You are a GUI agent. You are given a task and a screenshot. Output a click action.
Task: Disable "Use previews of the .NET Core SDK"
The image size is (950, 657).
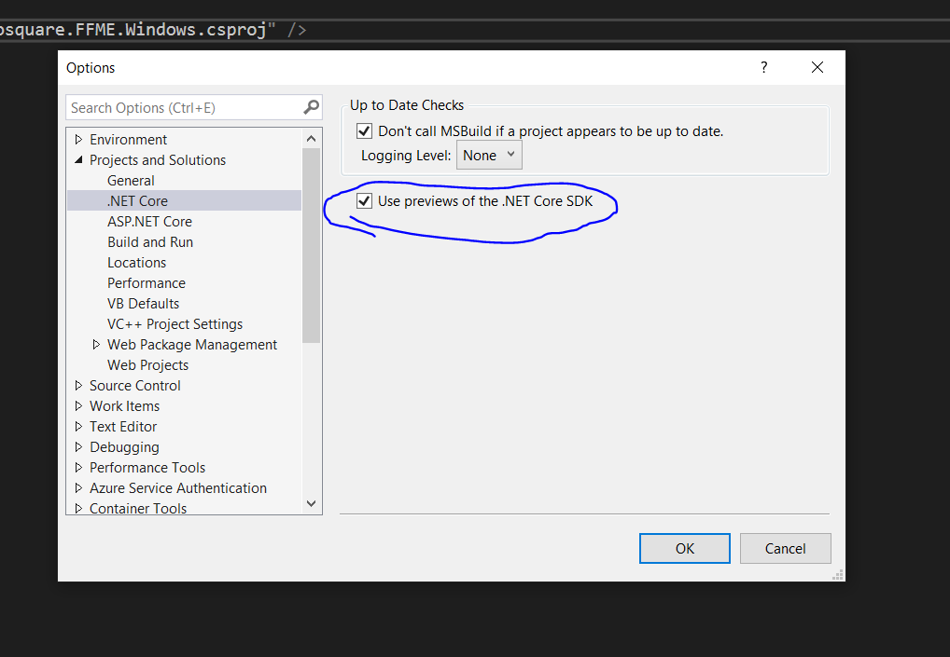(x=364, y=200)
